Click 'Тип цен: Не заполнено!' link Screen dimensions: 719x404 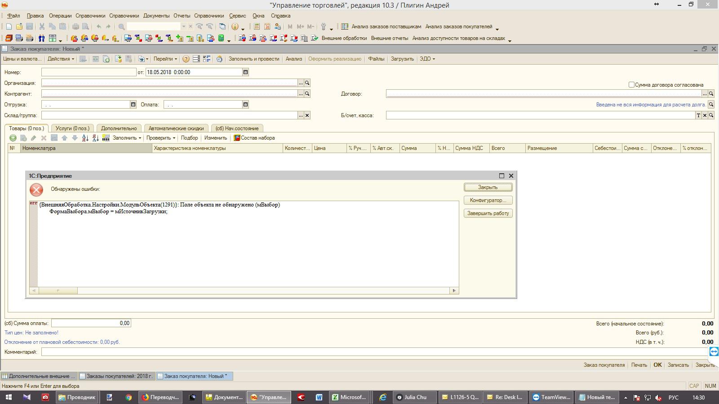click(31, 333)
